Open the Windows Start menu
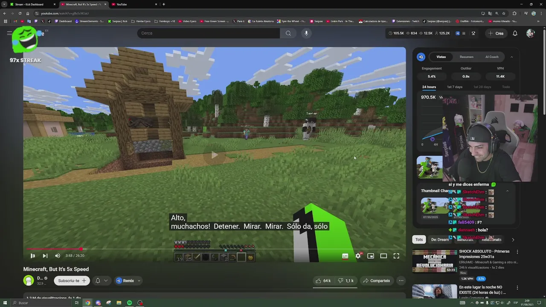This screenshot has width=546, height=307. coord(5,303)
